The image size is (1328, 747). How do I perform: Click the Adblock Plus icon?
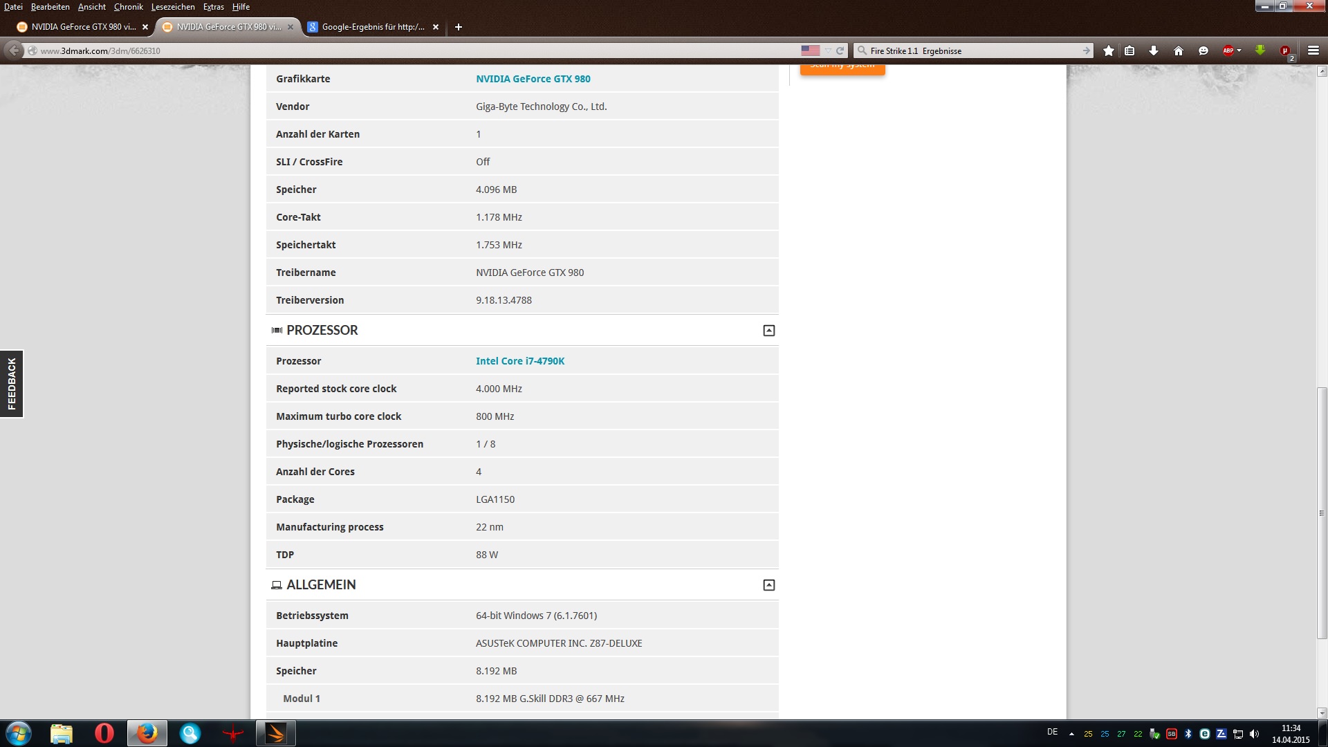click(1228, 50)
